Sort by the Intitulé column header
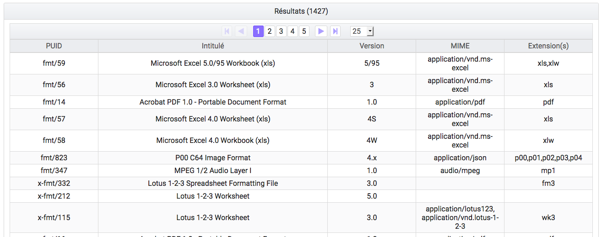Viewport: 602px width, 237px height. [x=213, y=46]
